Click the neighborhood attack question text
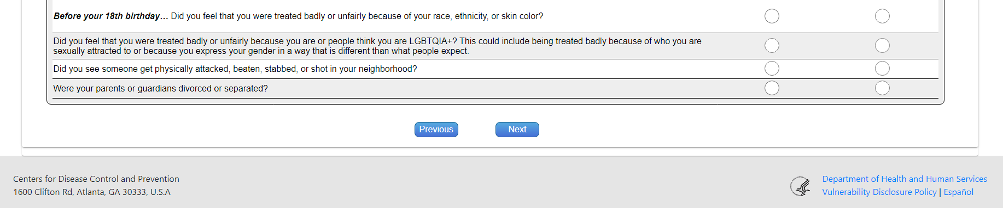 [235, 69]
